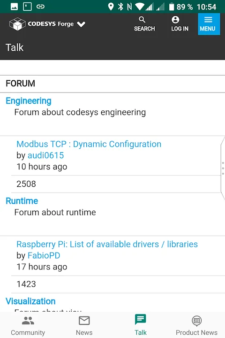225x338 pixels.
Task: Click the CODESYS Forge cube logo
Action: pos(17,24)
